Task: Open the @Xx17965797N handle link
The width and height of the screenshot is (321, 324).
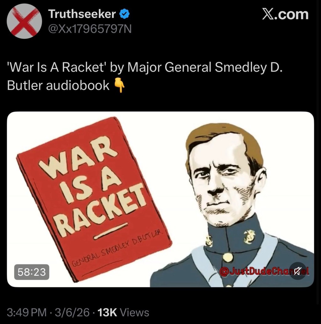Action: click(x=90, y=29)
